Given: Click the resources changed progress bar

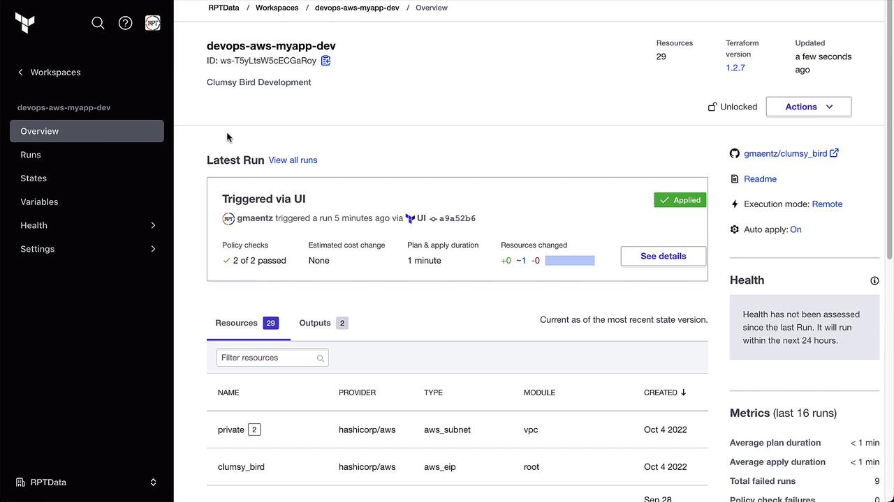Looking at the screenshot, I should point(569,261).
